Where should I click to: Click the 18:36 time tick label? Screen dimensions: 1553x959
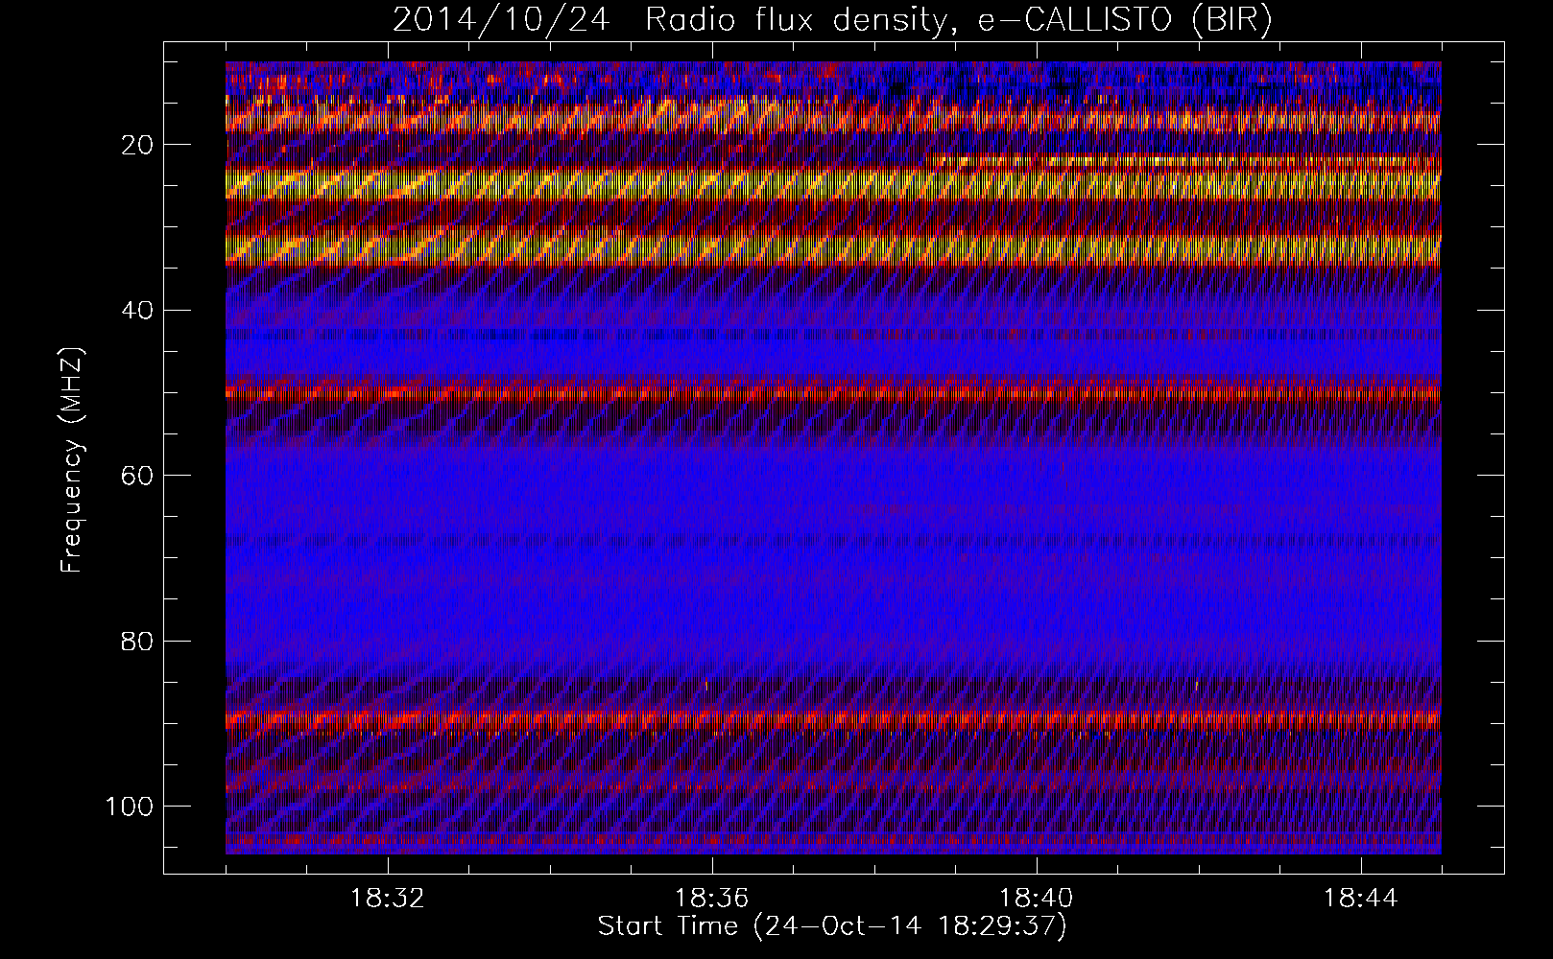(x=712, y=899)
